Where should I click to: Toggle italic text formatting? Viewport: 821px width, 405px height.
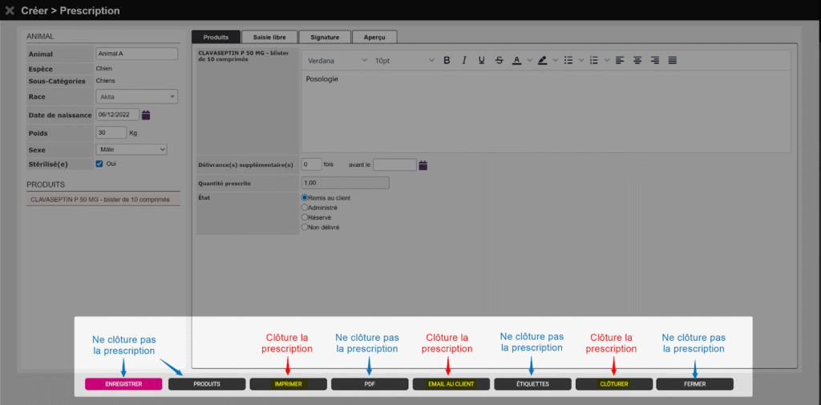pos(463,60)
